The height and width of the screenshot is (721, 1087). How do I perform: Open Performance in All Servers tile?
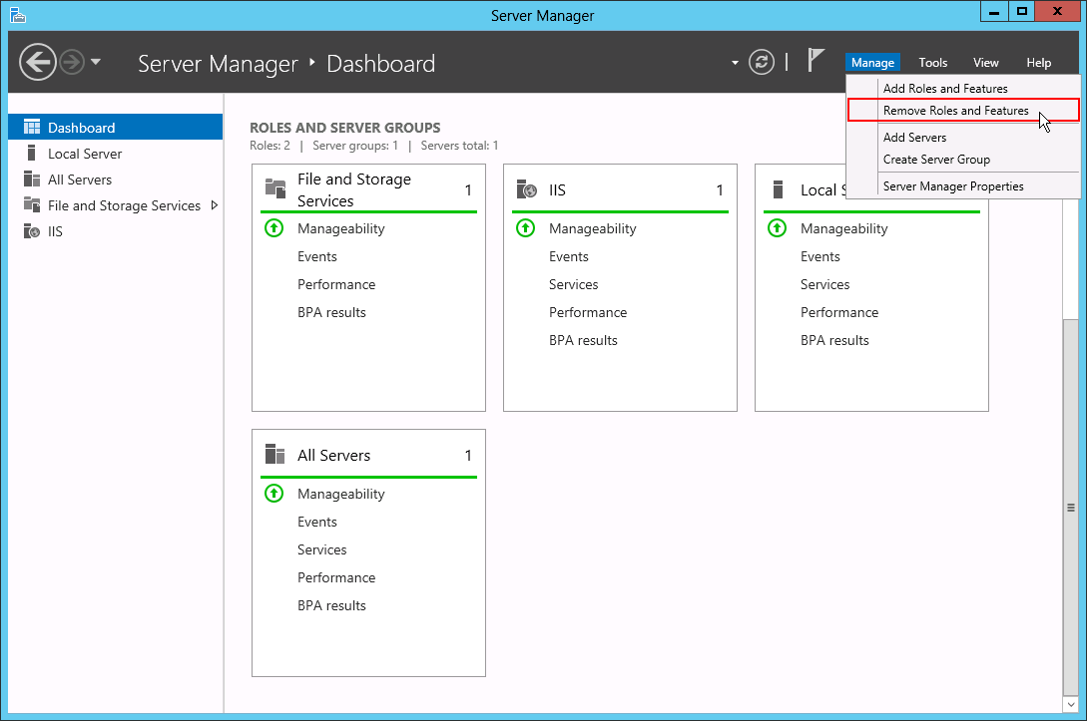(x=336, y=577)
